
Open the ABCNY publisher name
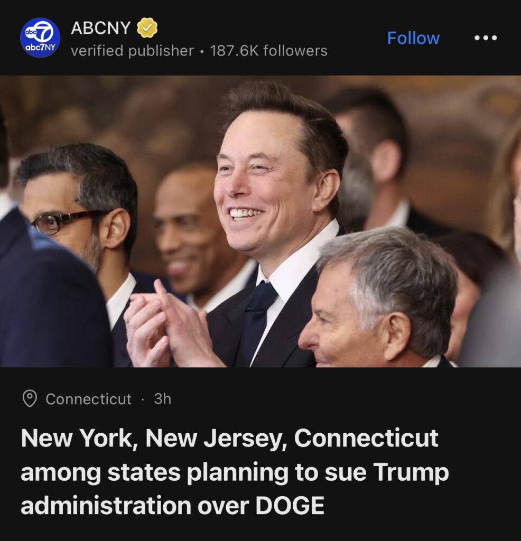[100, 28]
